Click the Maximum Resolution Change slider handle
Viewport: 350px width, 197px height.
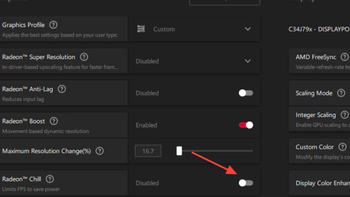tap(179, 151)
